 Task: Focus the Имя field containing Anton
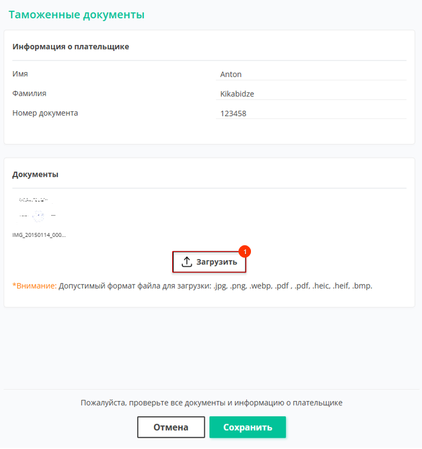[311, 75]
